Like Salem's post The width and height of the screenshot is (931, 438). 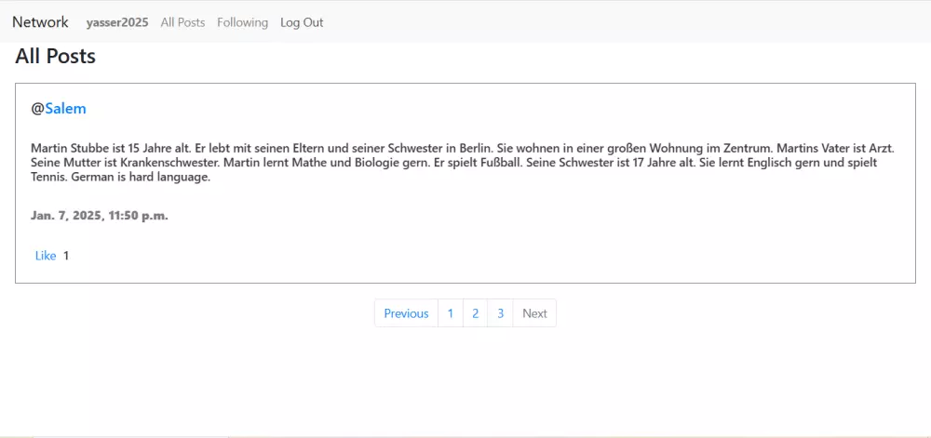pyautogui.click(x=46, y=256)
